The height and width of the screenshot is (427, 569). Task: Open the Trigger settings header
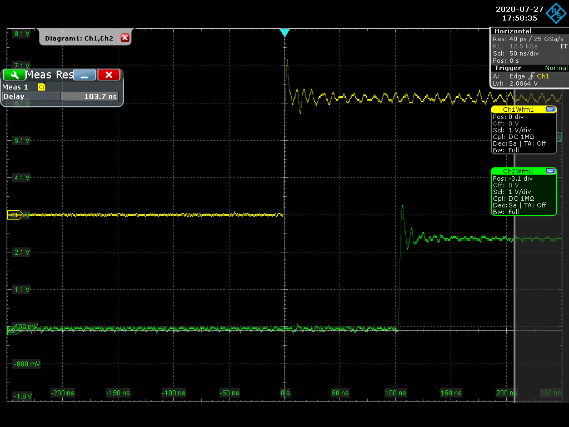click(x=507, y=68)
